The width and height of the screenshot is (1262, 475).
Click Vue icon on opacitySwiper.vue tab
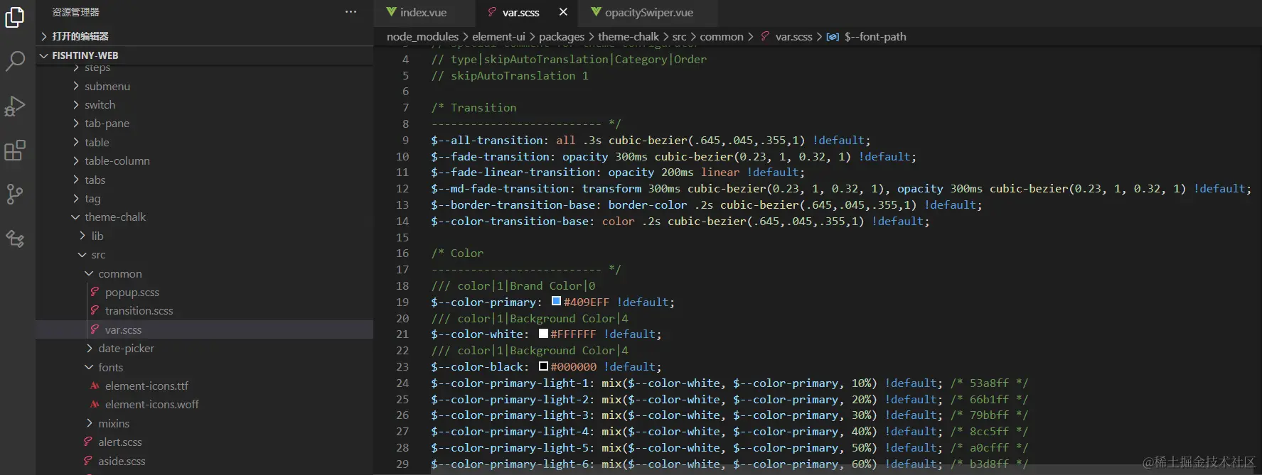(x=596, y=12)
